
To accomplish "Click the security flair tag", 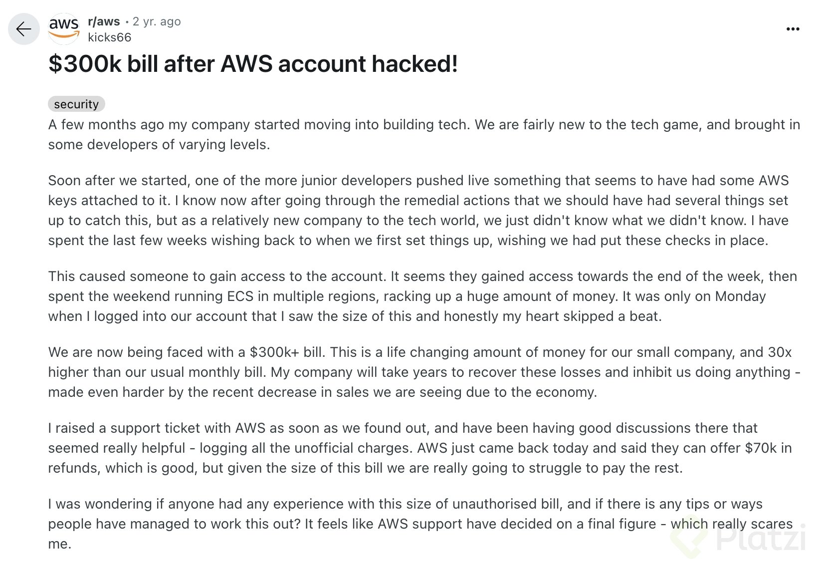I will tap(76, 104).
